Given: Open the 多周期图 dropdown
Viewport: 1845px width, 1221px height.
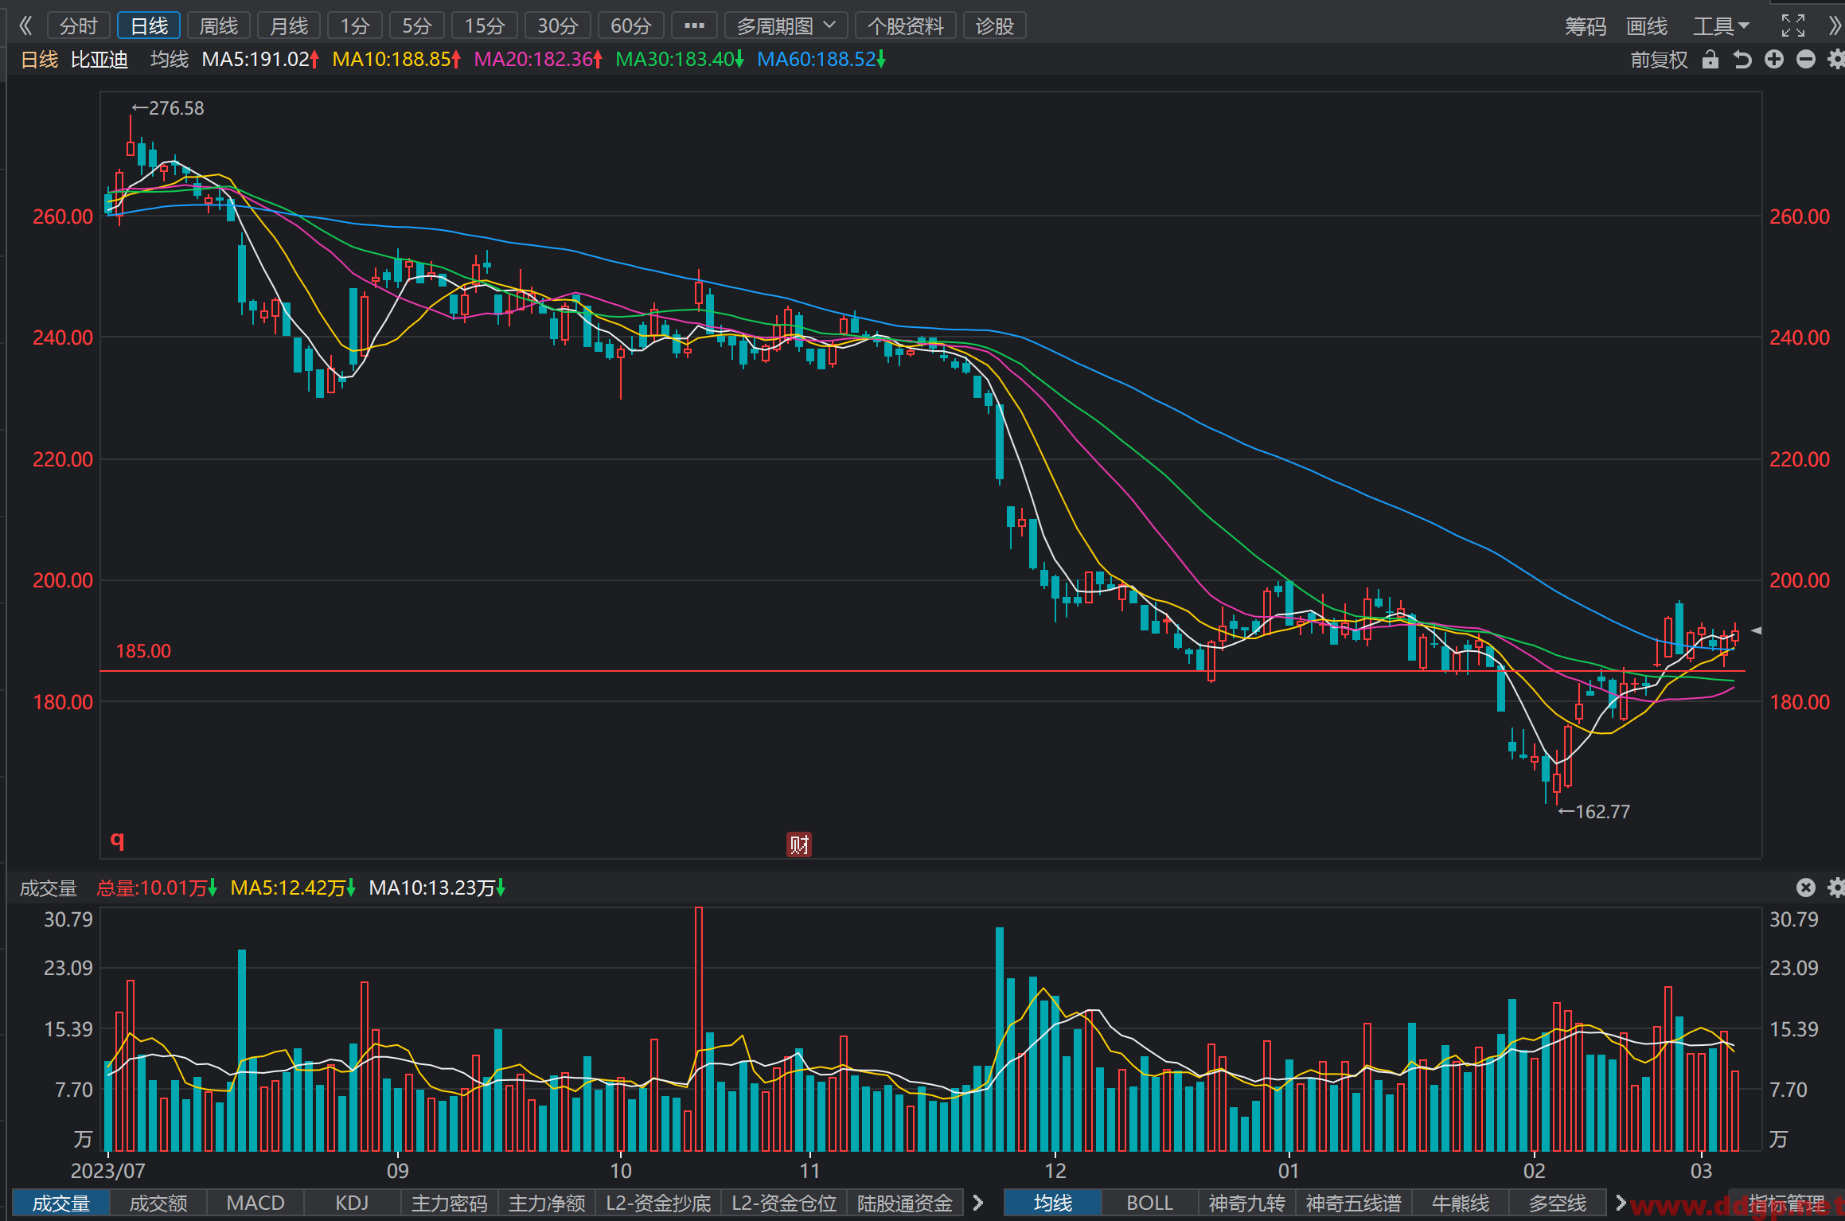Looking at the screenshot, I should (786, 25).
